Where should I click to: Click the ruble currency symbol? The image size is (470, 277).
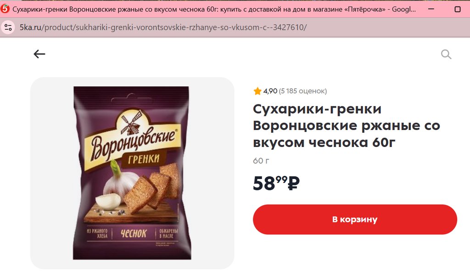click(x=293, y=184)
